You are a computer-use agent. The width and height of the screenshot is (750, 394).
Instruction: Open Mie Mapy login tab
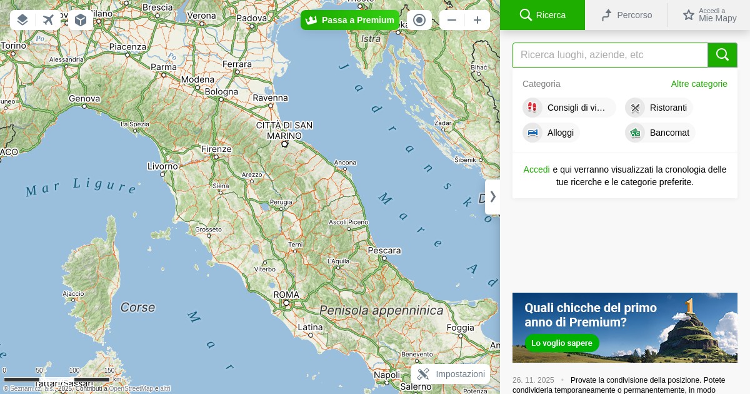pyautogui.click(x=709, y=15)
